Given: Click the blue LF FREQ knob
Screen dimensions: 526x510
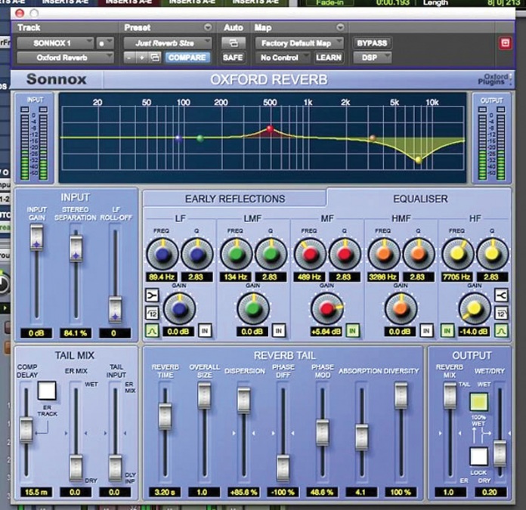Looking at the screenshot, I should 162,255.
